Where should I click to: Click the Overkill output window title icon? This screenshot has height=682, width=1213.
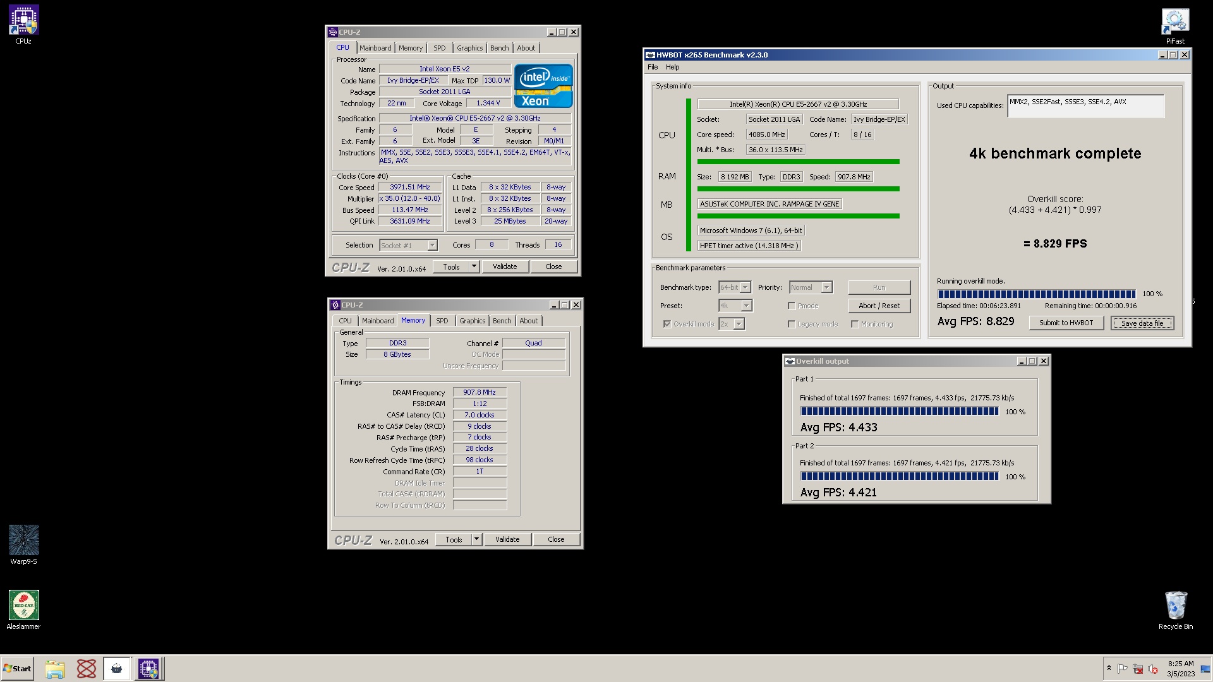pos(790,361)
